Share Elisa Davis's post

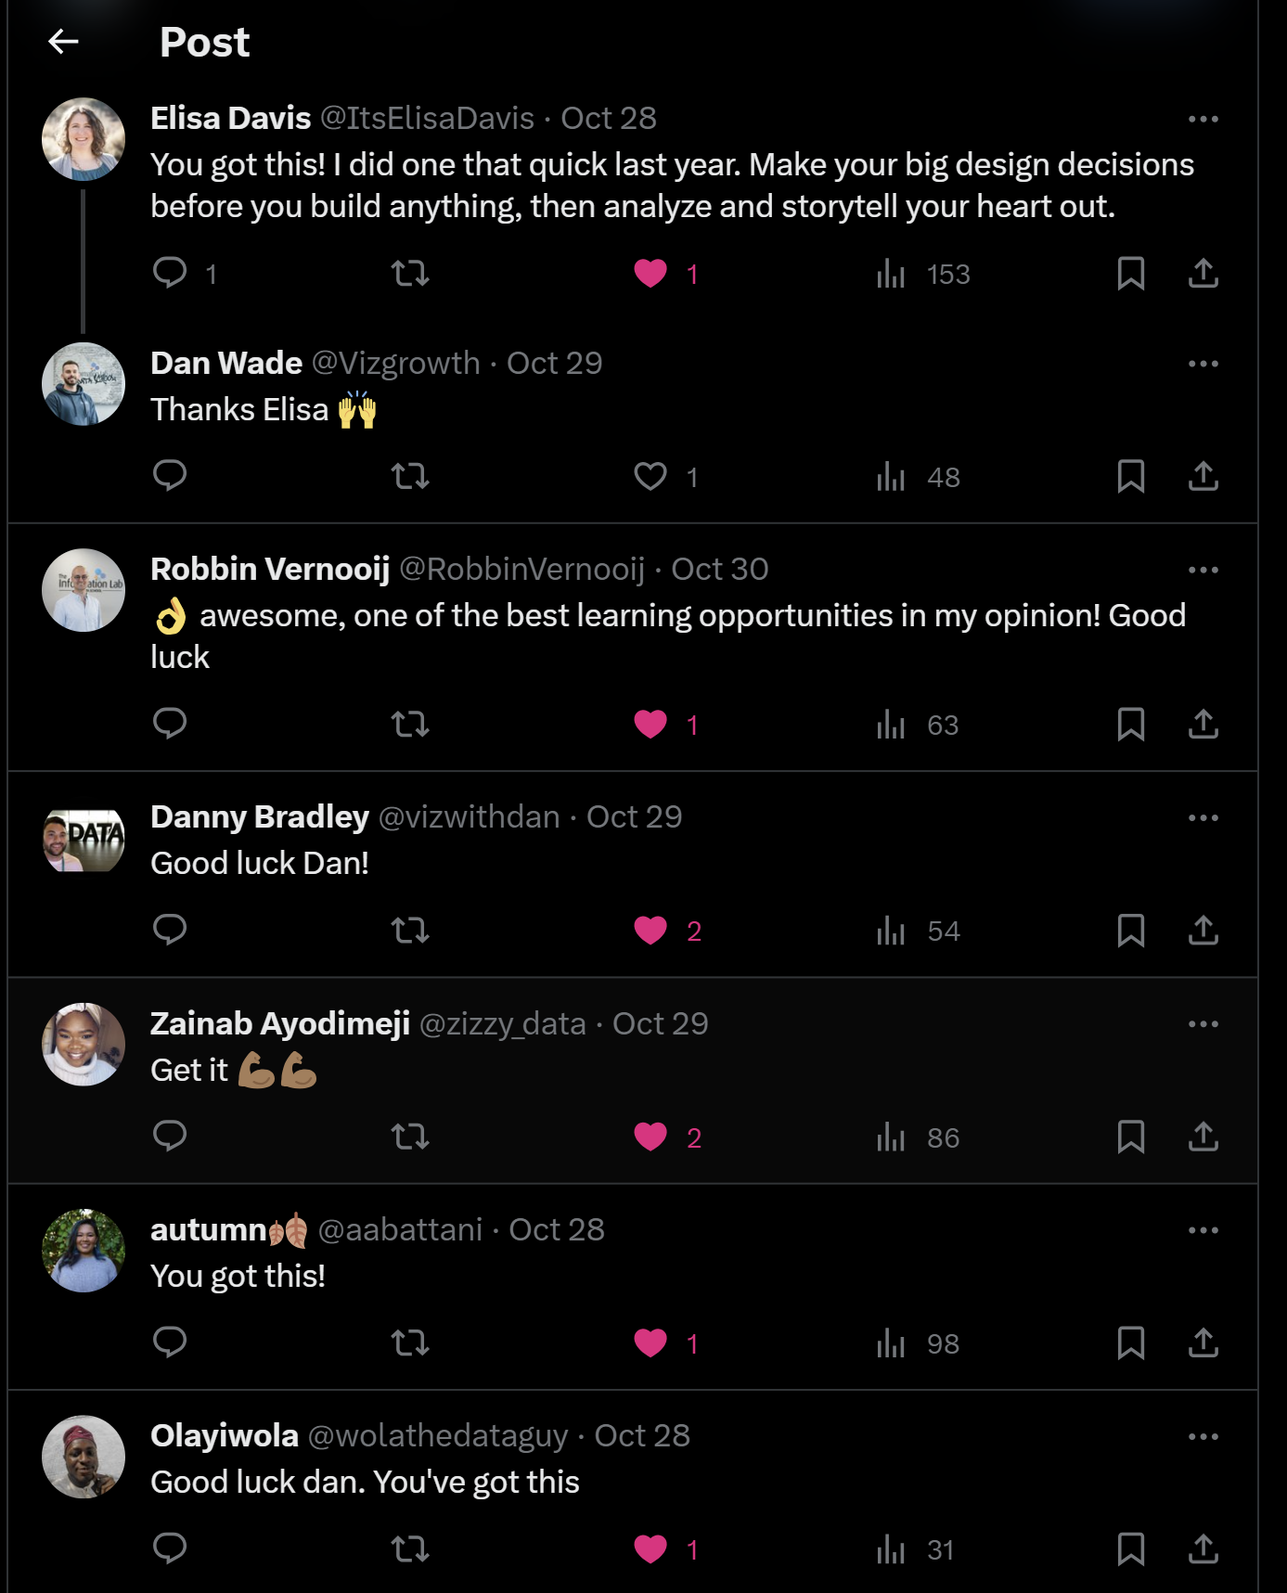tap(1203, 273)
